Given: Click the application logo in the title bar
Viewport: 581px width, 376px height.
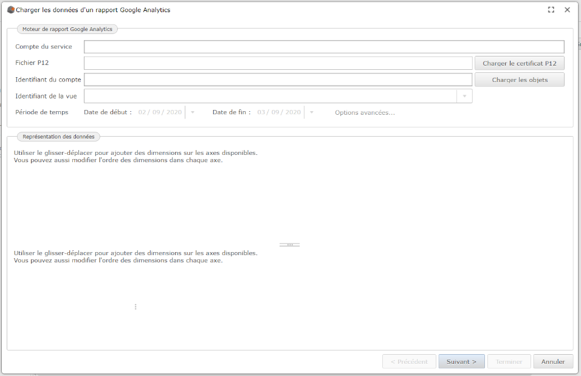Looking at the screenshot, I should (x=10, y=10).
